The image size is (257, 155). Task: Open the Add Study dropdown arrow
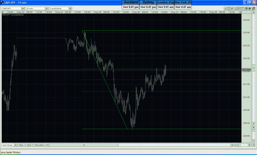coord(16,145)
